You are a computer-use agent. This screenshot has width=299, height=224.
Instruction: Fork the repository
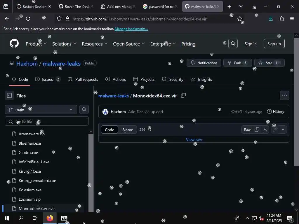(237, 63)
